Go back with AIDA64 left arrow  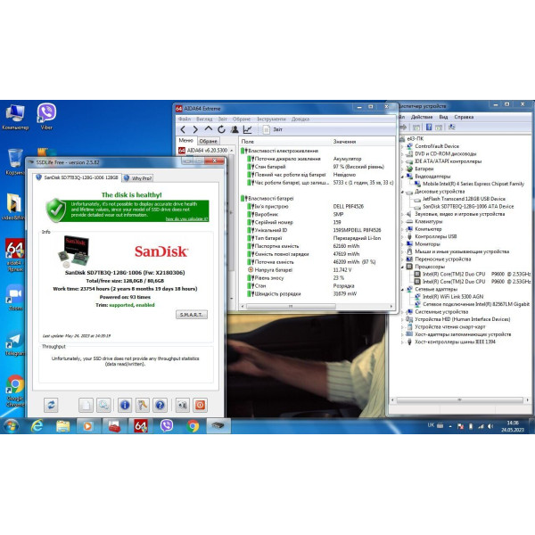pos(183,129)
